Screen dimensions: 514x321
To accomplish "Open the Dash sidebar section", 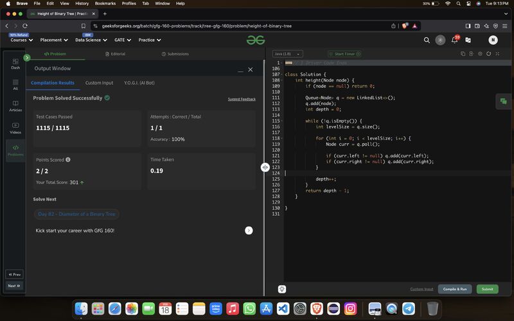I will point(15,64).
